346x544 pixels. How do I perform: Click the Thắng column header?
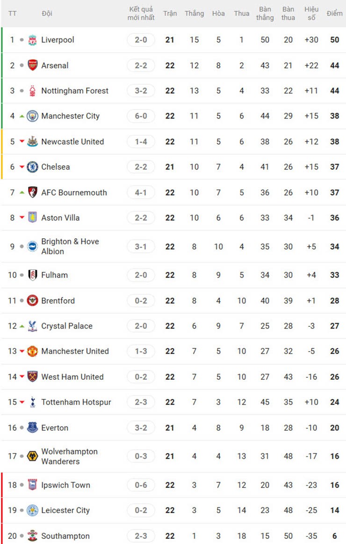pos(194,14)
